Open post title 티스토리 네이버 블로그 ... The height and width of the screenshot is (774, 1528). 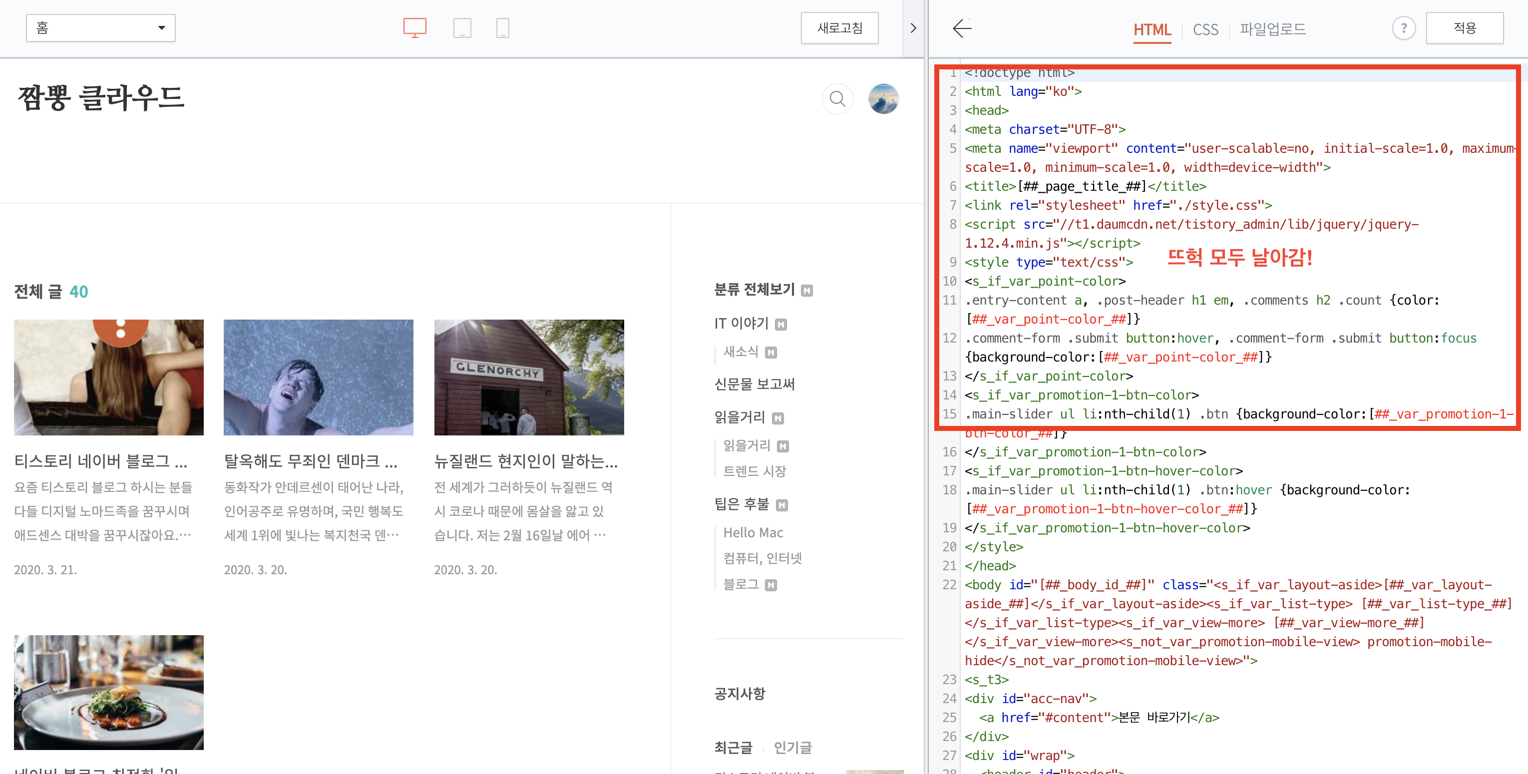101,461
